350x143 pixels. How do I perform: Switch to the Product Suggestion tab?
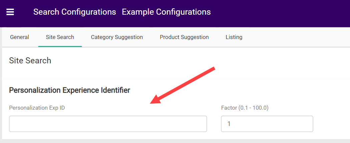pyautogui.click(x=184, y=37)
